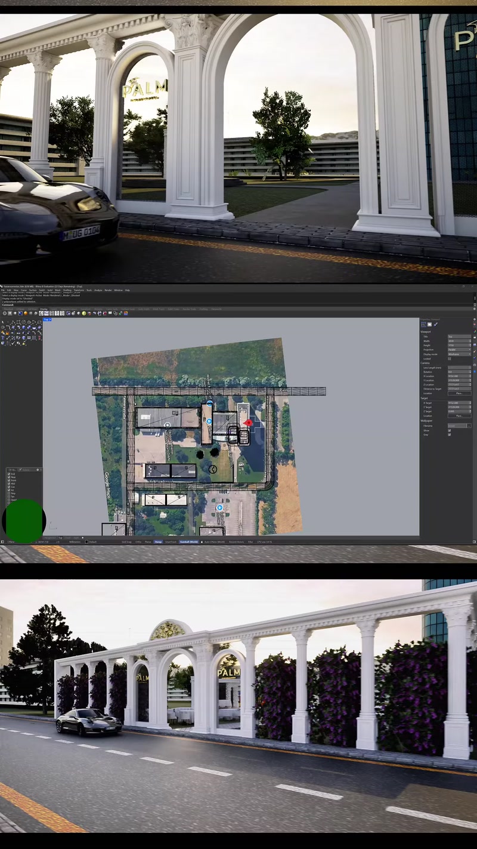This screenshot has width=477, height=849.
Task: Switch to the Display toolbar tab
Action: point(44,309)
